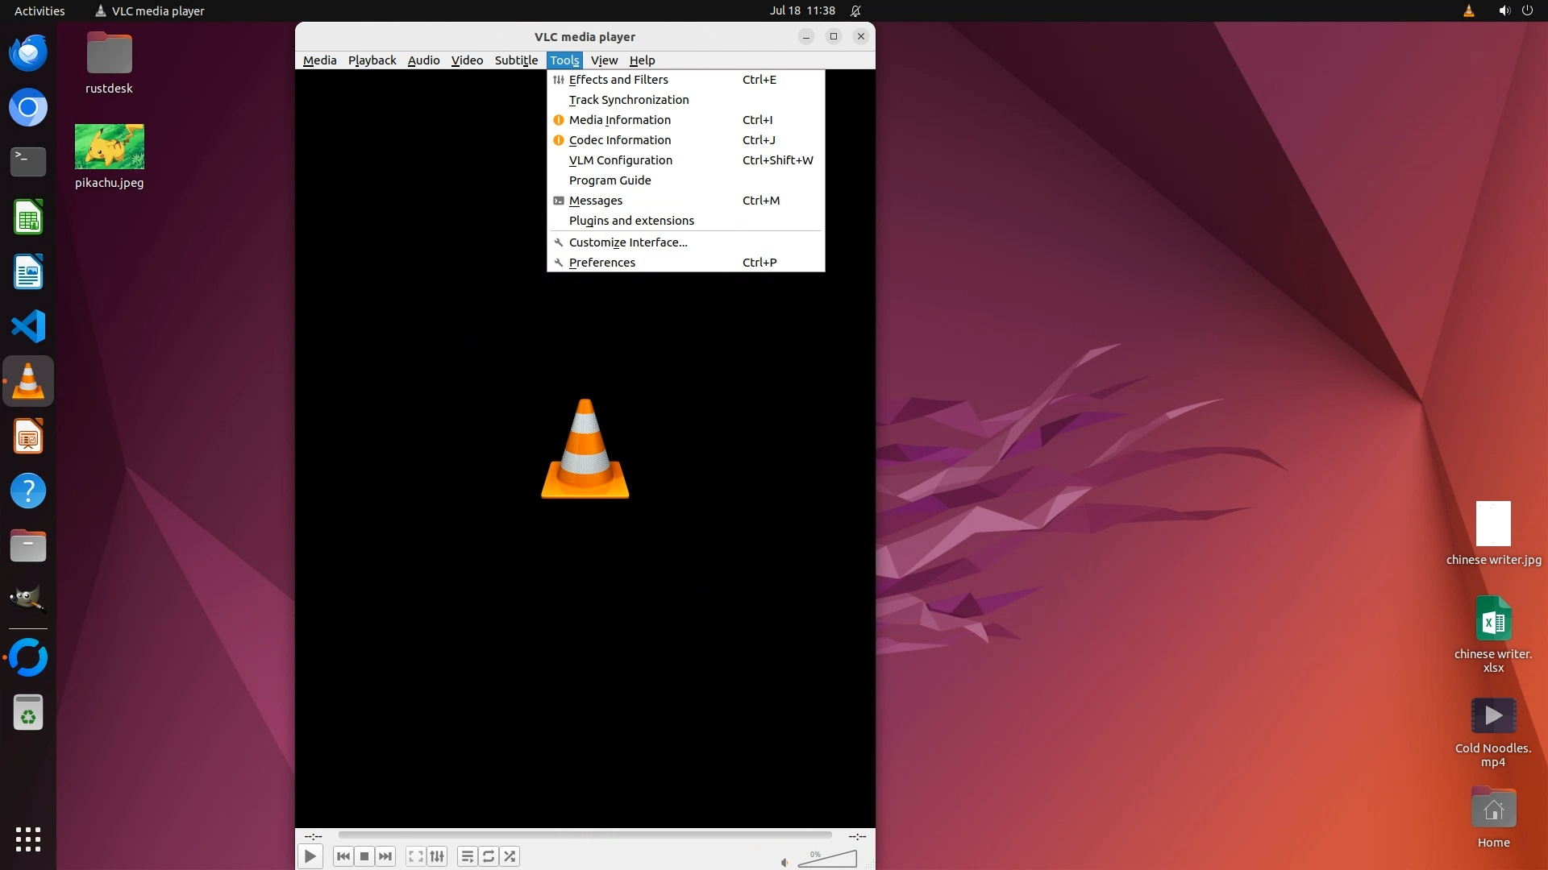
Task: Mute audio via speaker icon
Action: point(784,863)
